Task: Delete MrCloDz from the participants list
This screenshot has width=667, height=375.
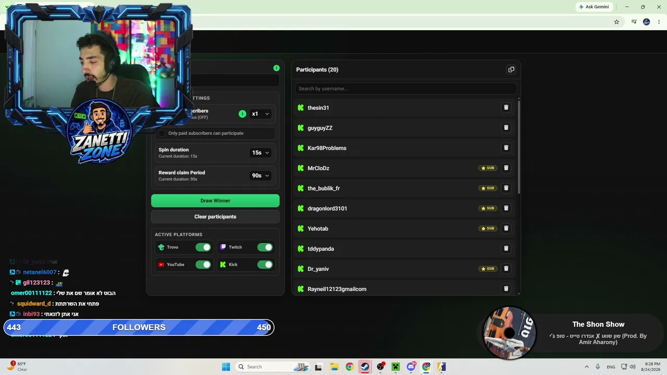Action: coord(505,168)
